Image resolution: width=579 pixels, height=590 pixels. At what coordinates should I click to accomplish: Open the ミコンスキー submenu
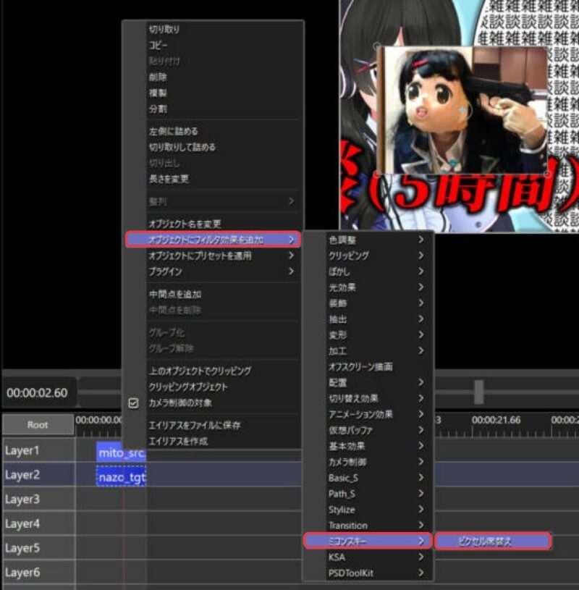tap(368, 541)
